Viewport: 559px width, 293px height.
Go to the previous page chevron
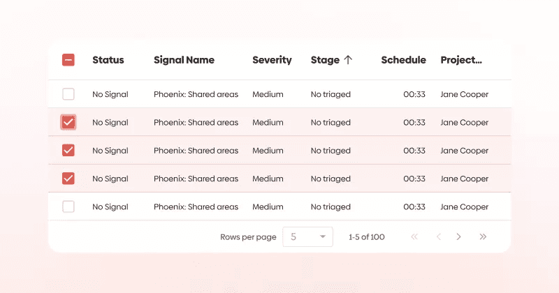[x=439, y=236]
